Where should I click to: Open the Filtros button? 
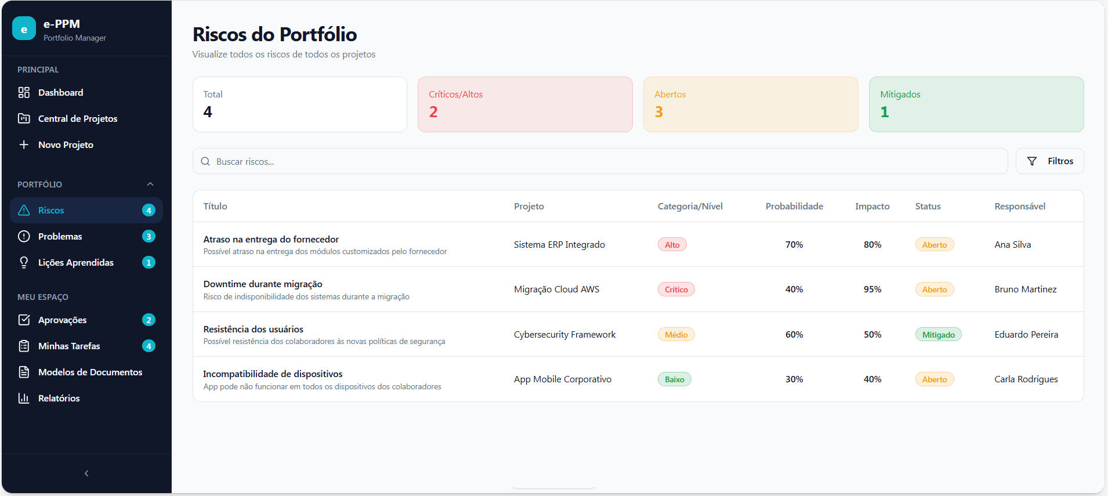[x=1049, y=161]
